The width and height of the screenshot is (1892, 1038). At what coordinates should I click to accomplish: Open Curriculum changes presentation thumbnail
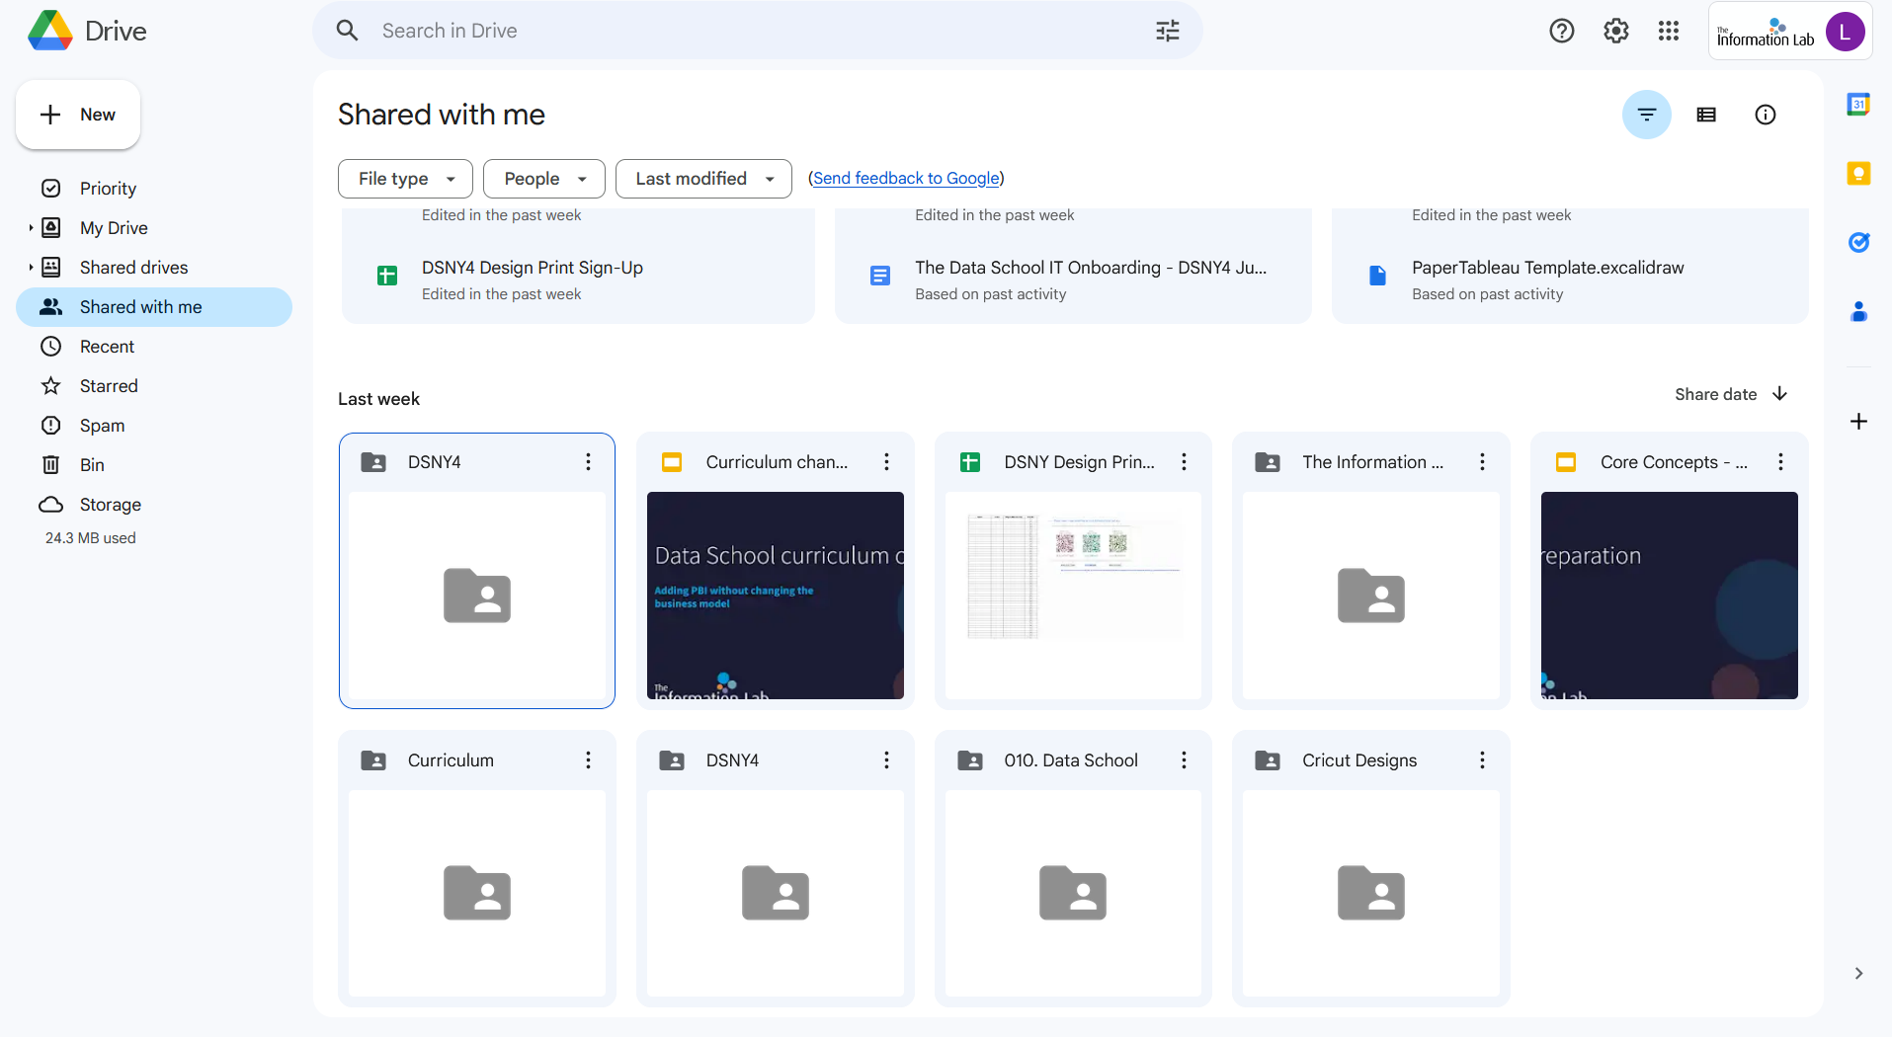[775, 596]
